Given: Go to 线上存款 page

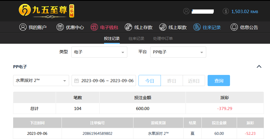Looking at the screenshot, I should pos(138,27).
